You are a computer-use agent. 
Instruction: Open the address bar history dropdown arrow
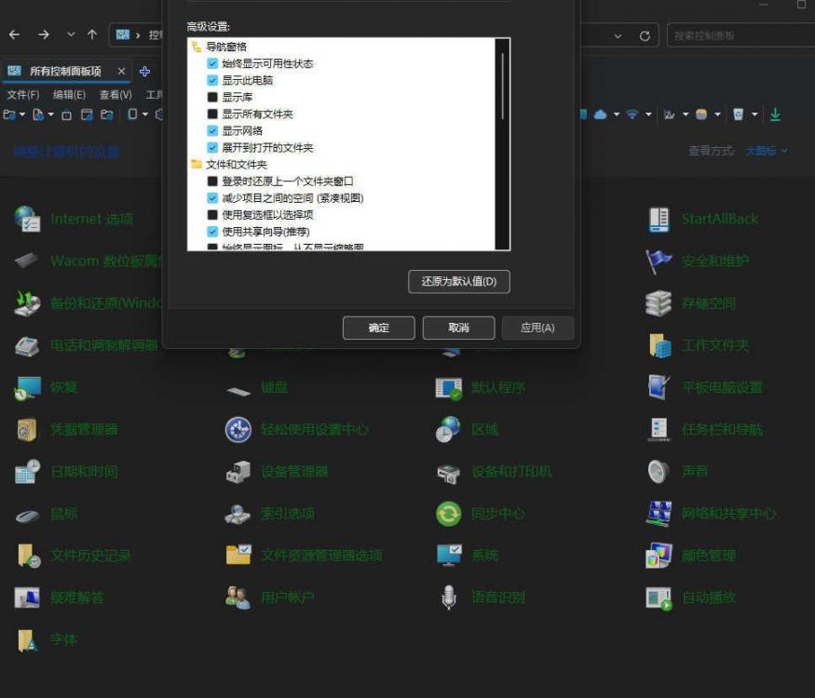(x=618, y=35)
